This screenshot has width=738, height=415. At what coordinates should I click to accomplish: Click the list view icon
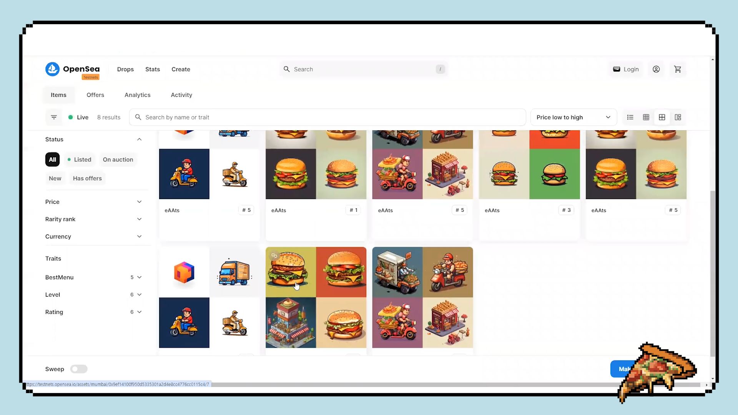(x=630, y=117)
